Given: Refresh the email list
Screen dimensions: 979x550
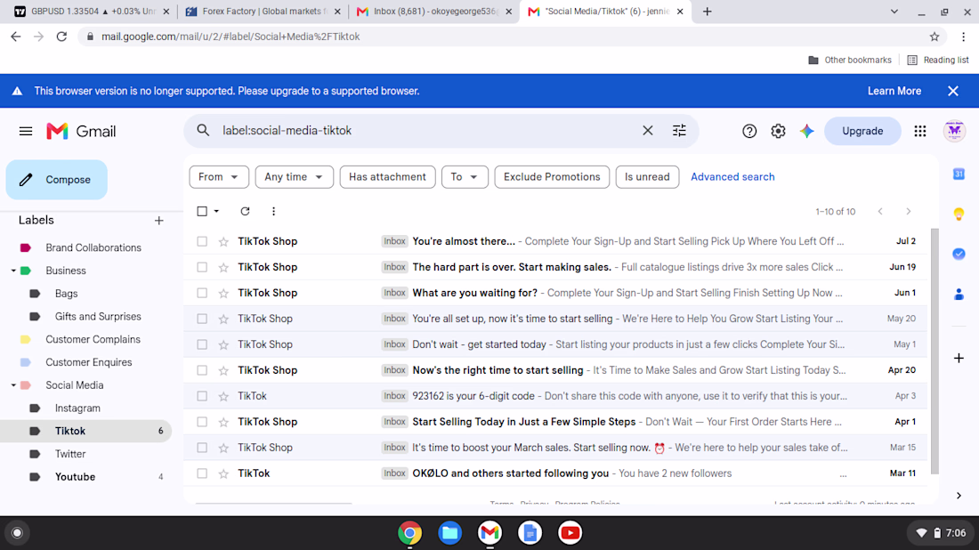Looking at the screenshot, I should [245, 211].
